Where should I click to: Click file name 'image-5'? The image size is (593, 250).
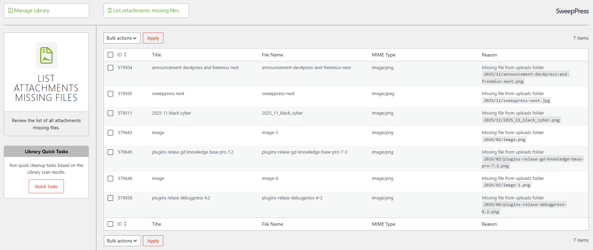[x=270, y=133]
